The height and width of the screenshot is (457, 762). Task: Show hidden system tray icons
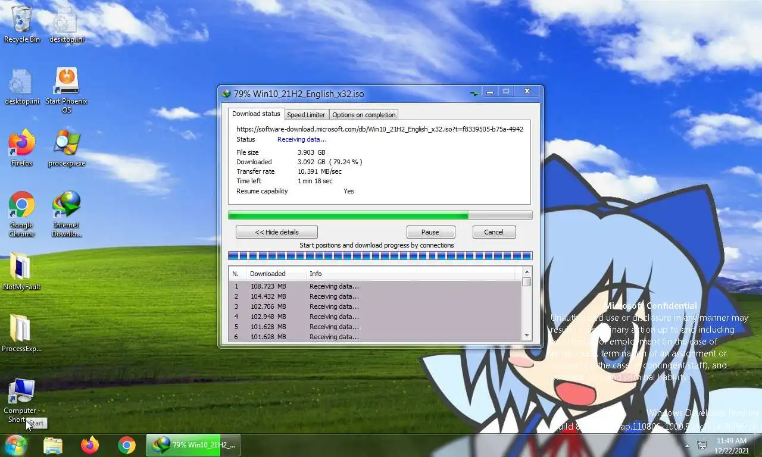coord(687,445)
